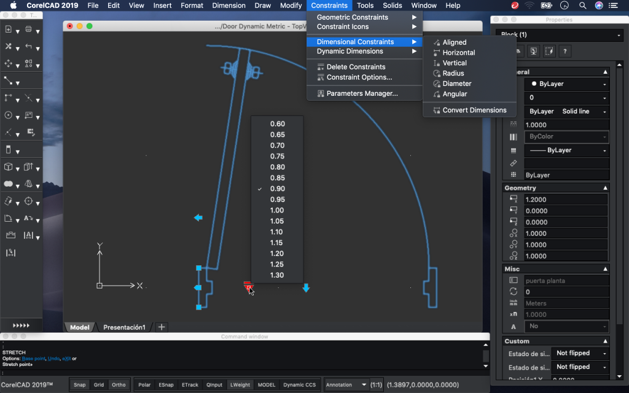Select the Extrude solid tool
The image size is (629, 393).
(28, 167)
